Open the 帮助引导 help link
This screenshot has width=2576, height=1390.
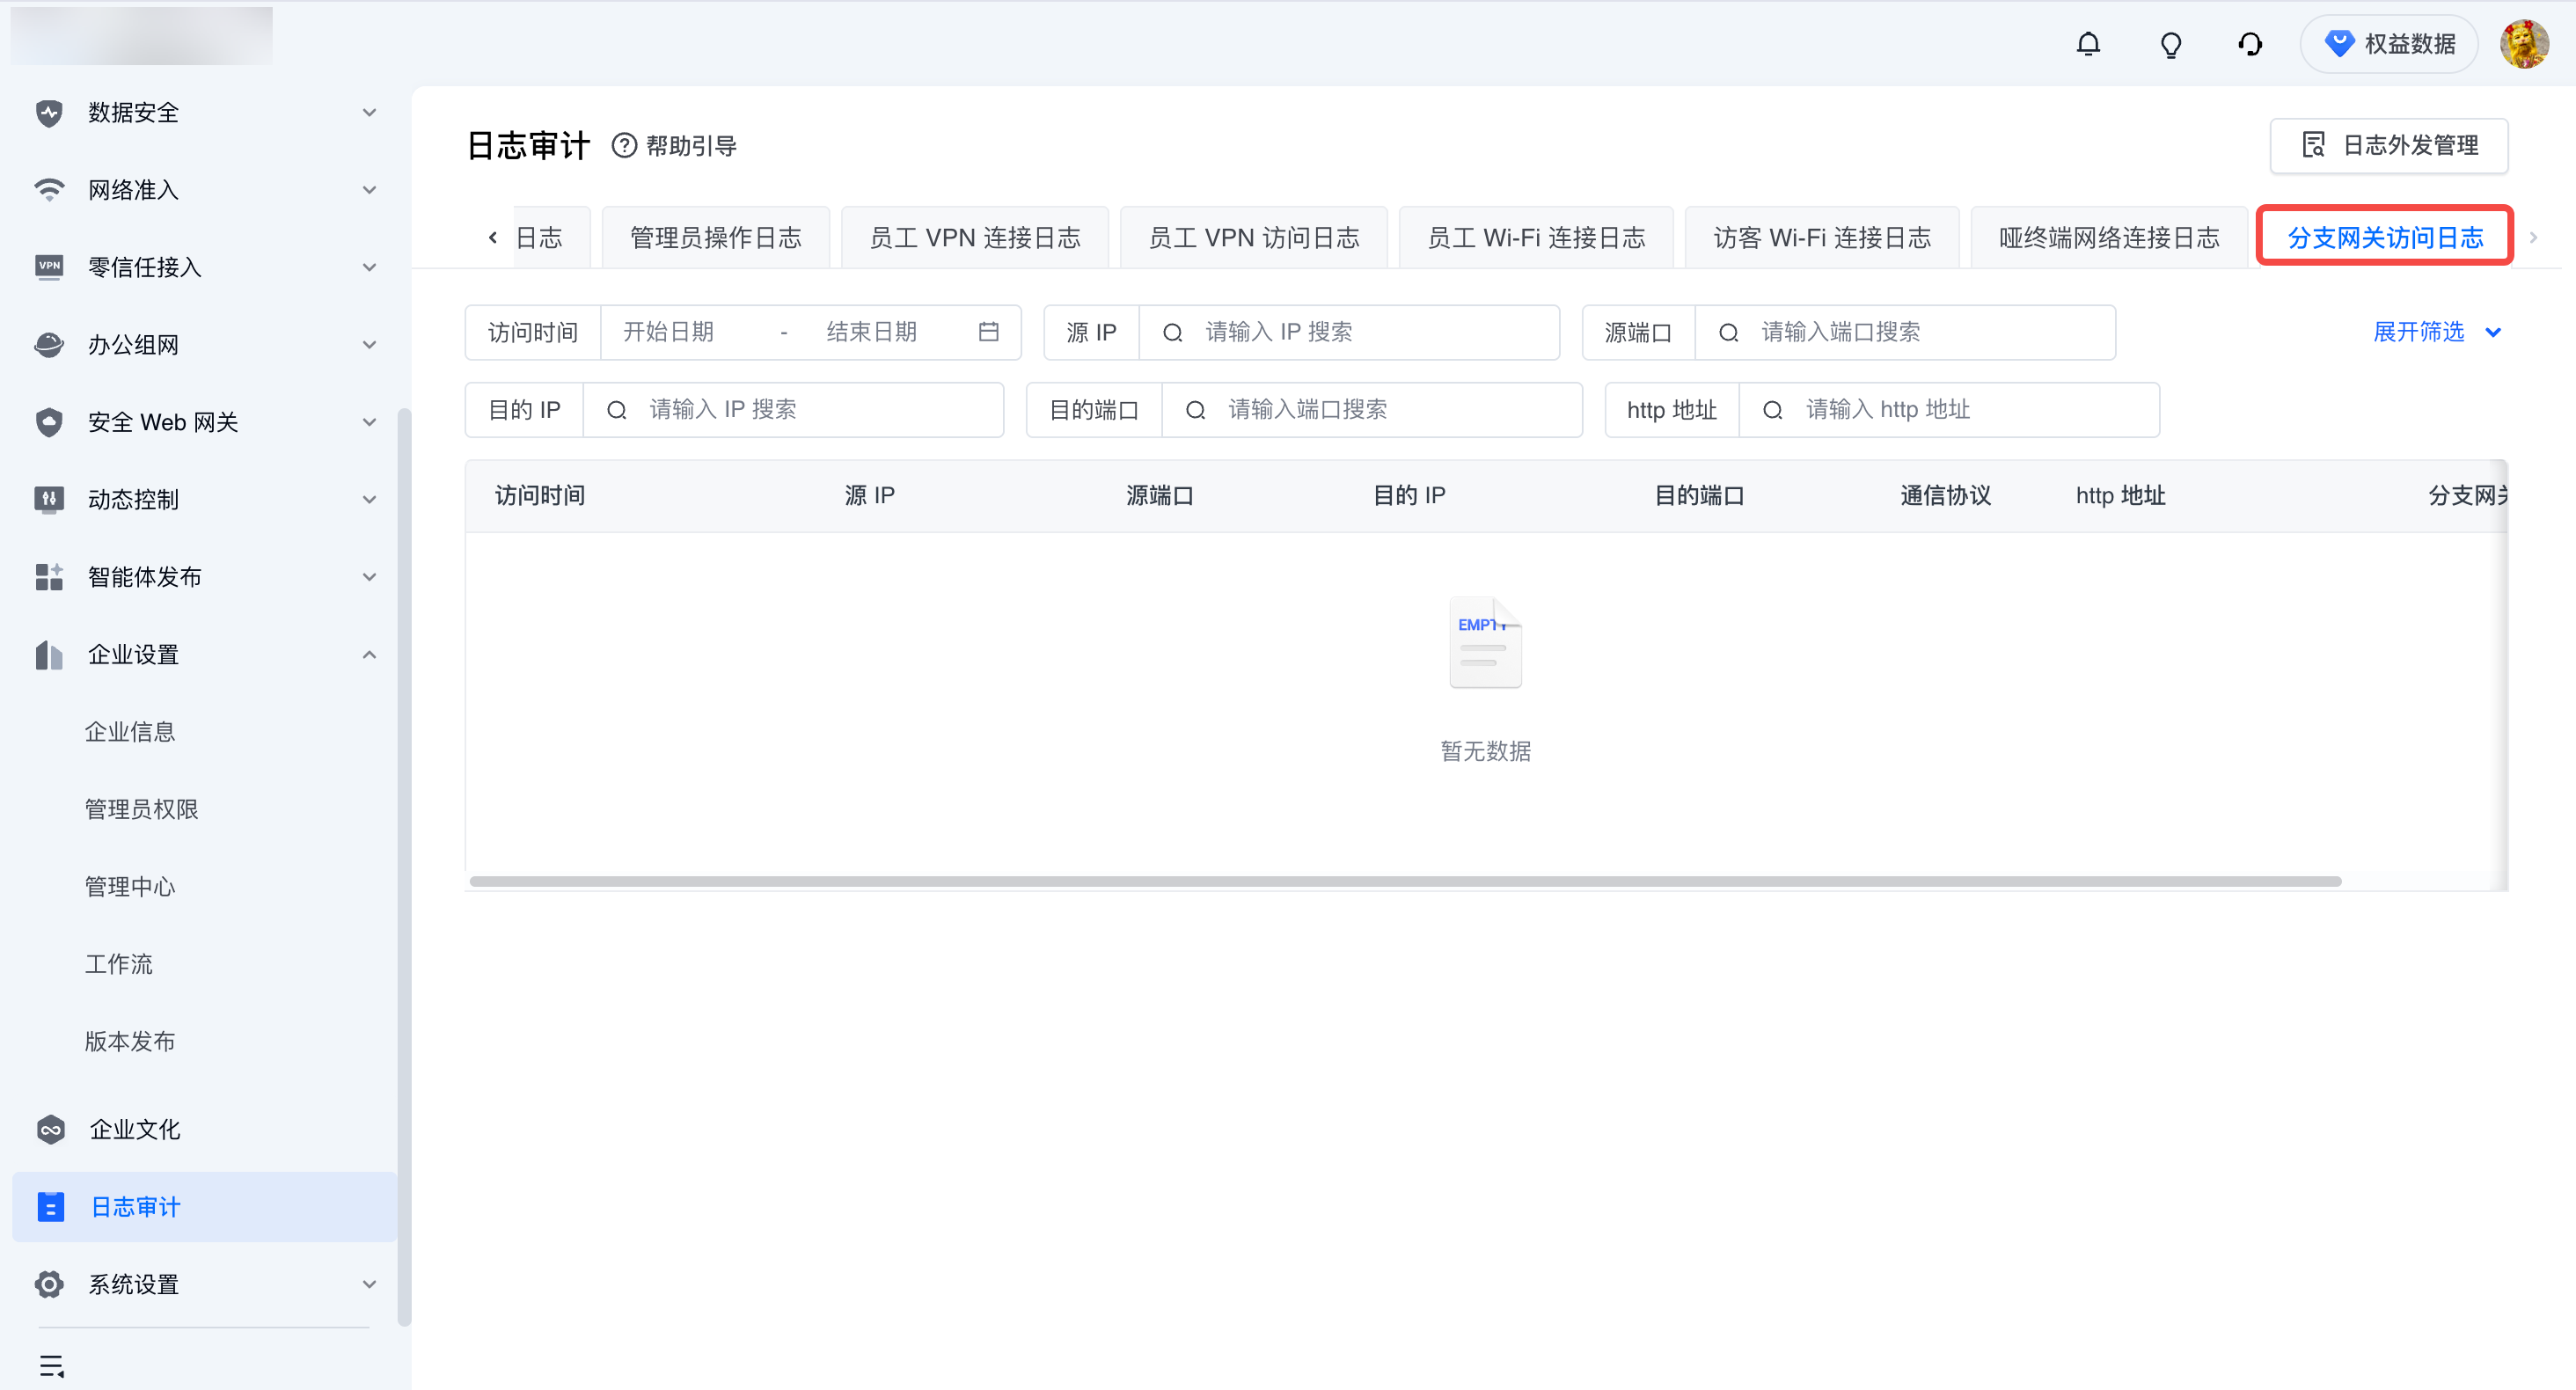[675, 146]
